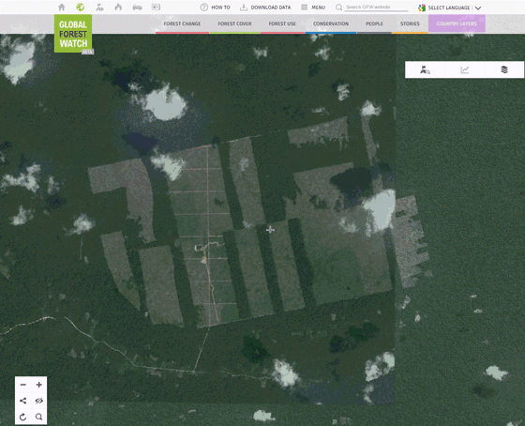Go to the home page icon

(x=62, y=8)
